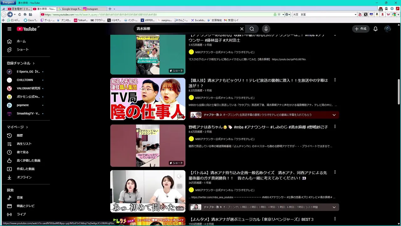Image resolution: width=401 pixels, height=226 pixels.
Task: Go forward with browser forward arrow
Action: (10, 14)
